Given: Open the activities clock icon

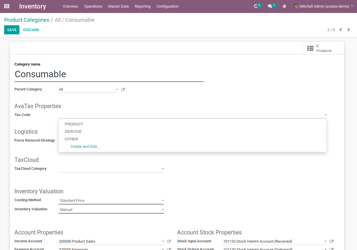Looking at the screenshot, I should pyautogui.click(x=256, y=6).
